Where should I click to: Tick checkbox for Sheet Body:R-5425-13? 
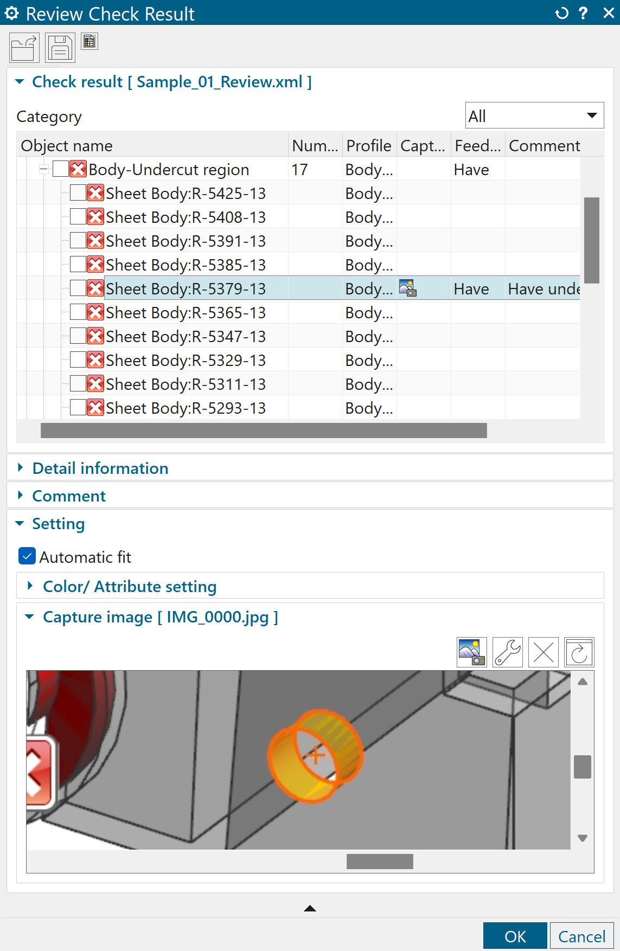pyautogui.click(x=78, y=193)
